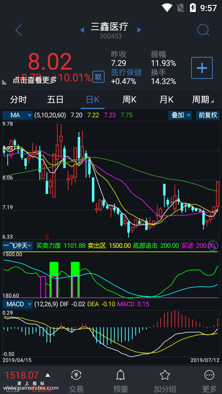
Task: Switch to 分时 tab
Action: [18, 100]
